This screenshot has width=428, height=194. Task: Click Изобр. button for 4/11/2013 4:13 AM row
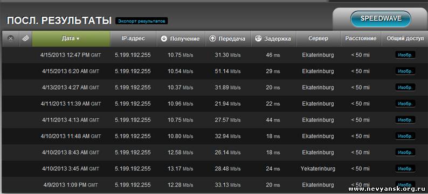tap(405, 120)
